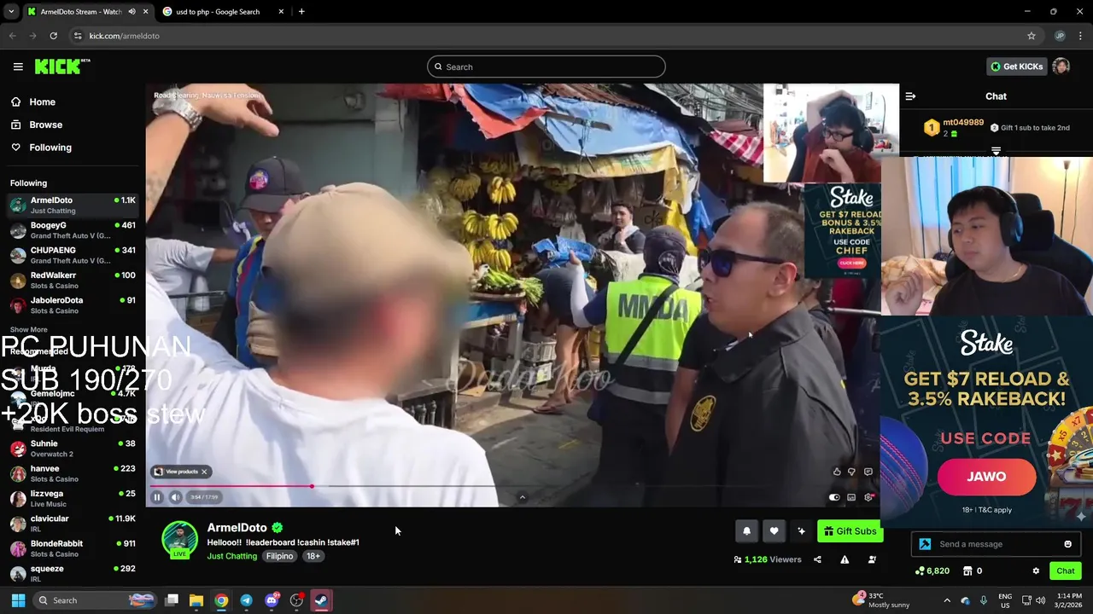
Task: Open the tab search dropdown arrow
Action: pos(10,12)
